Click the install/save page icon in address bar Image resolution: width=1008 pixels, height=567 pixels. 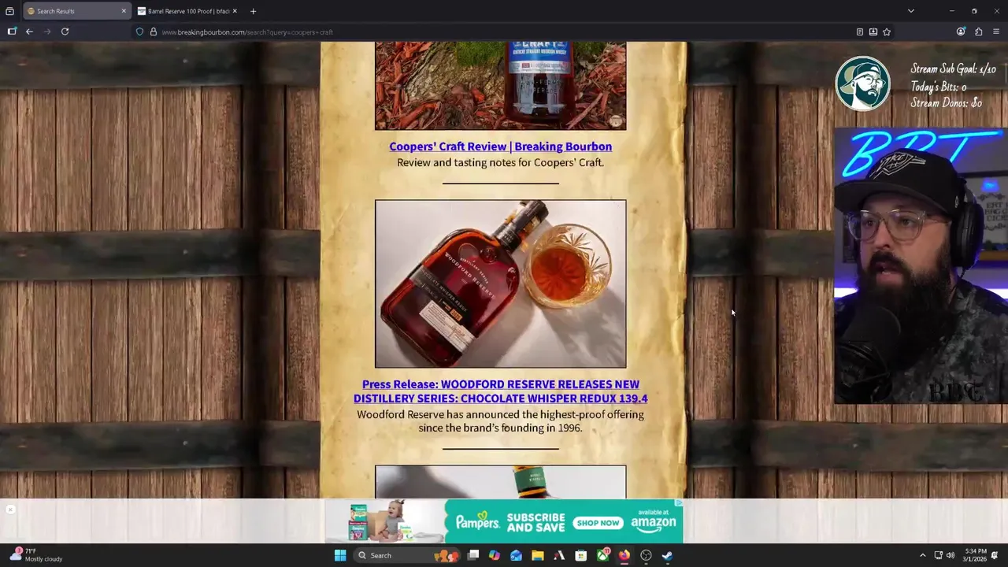point(873,31)
